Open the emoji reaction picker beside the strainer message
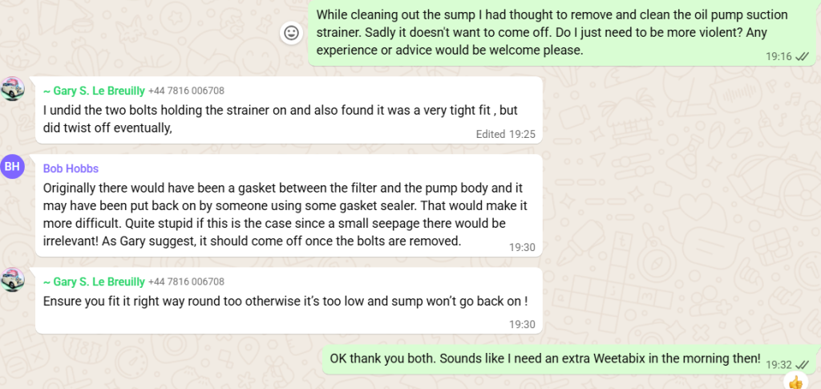 coord(292,33)
